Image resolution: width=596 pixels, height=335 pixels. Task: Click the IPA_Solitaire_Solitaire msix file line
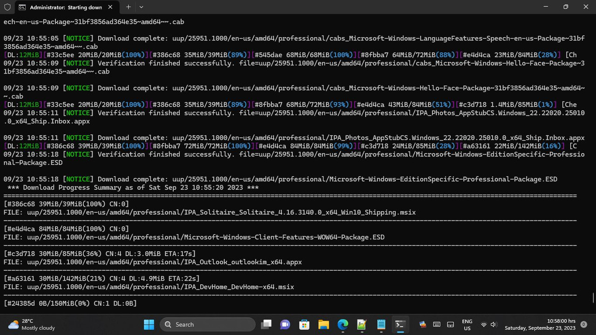[210, 212]
